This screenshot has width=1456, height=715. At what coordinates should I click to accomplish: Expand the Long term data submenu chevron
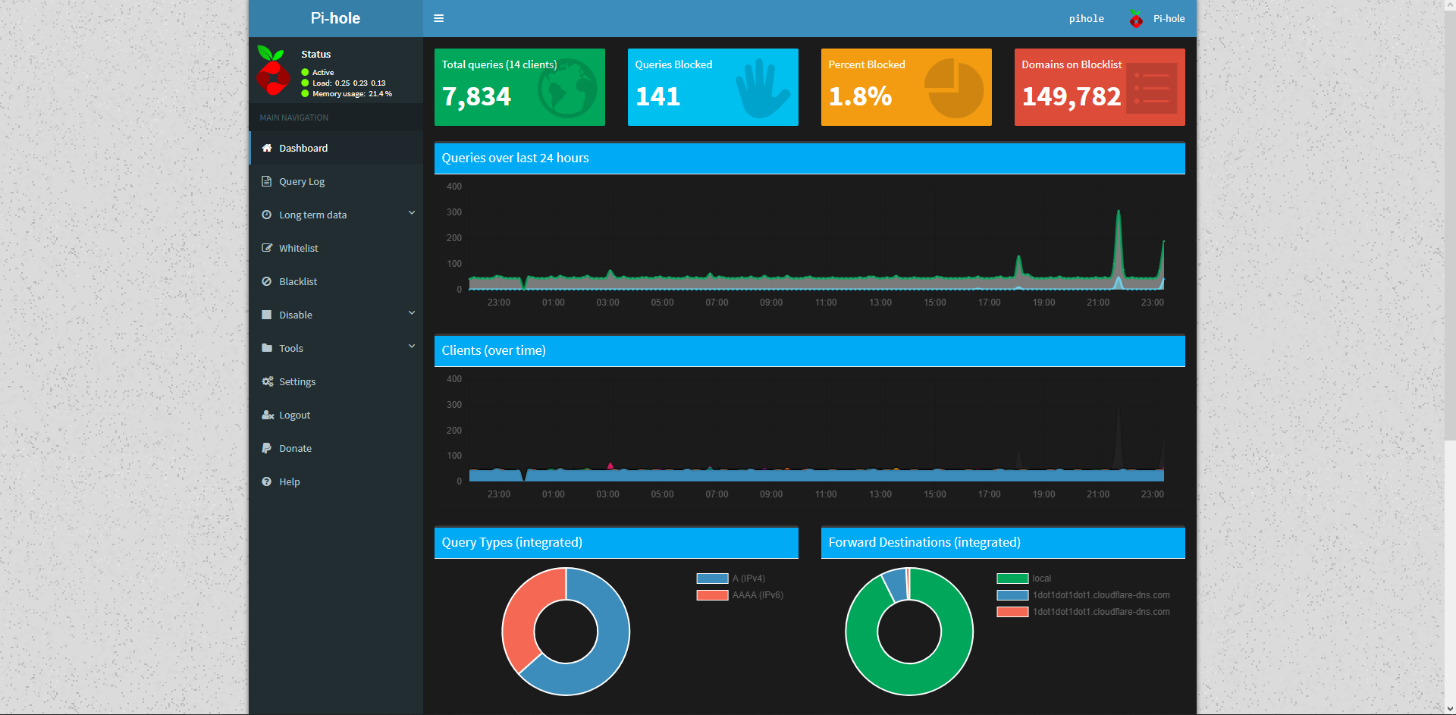(412, 213)
